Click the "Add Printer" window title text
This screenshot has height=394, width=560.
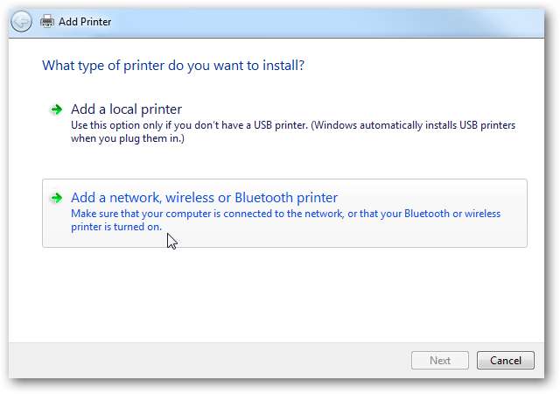coord(86,20)
